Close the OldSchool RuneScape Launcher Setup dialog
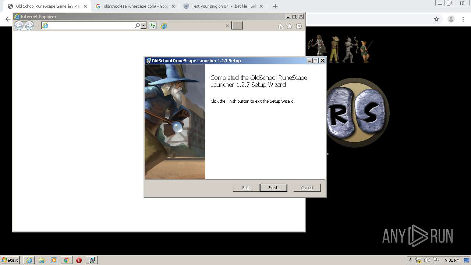Screen dimensions: 471x265 click(322, 61)
